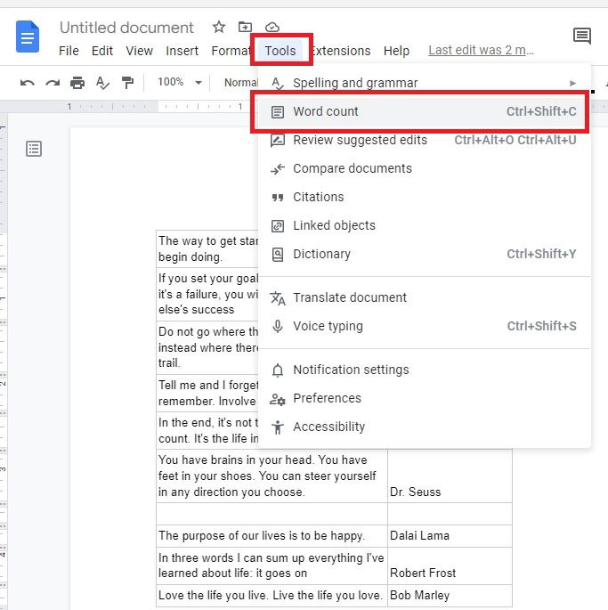The height and width of the screenshot is (610, 608).
Task: Select Linked objects entry
Action: point(425,225)
